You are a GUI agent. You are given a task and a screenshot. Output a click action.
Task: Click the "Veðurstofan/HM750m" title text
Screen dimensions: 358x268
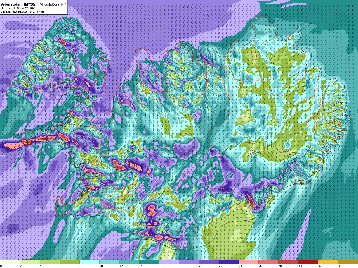point(19,4)
